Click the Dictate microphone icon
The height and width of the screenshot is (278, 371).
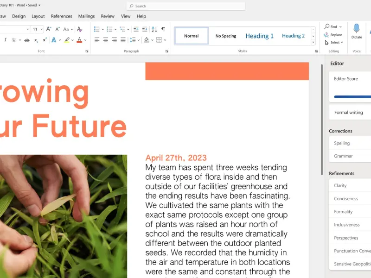tap(356, 29)
